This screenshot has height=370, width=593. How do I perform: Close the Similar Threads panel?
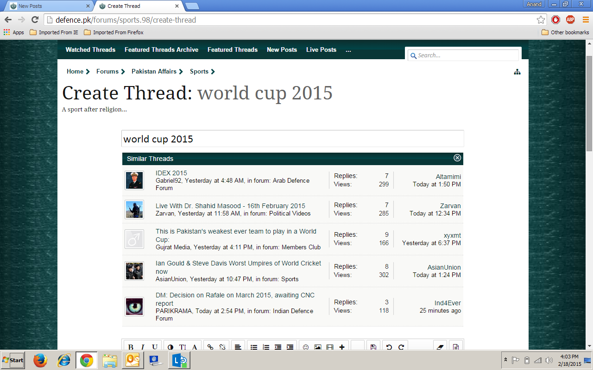pyautogui.click(x=457, y=158)
